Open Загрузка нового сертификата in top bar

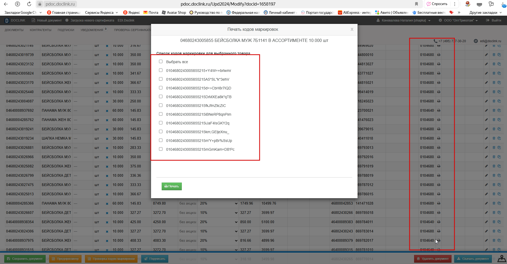pos(90,20)
